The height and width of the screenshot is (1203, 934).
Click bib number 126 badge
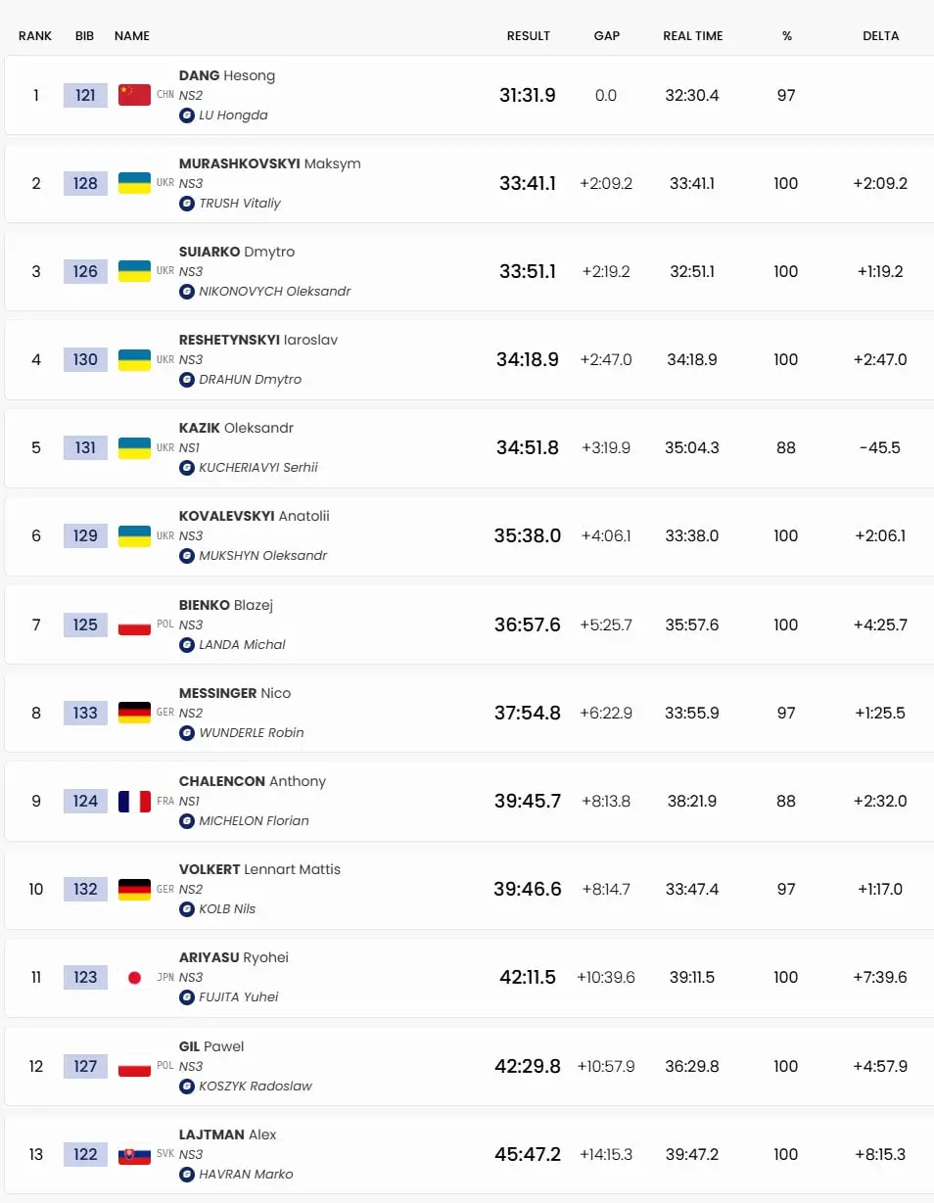pos(85,271)
